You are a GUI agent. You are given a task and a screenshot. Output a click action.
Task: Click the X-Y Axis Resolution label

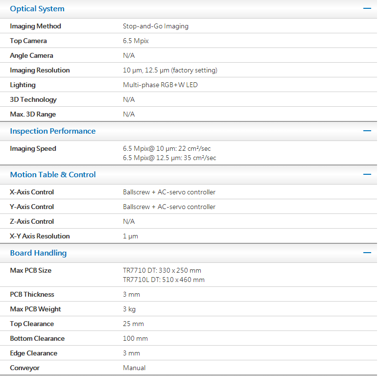click(40, 236)
